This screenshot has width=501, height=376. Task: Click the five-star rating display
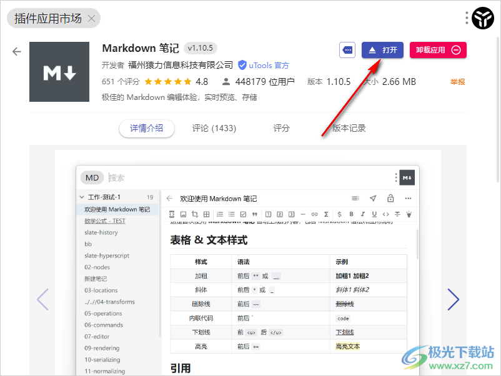point(168,82)
